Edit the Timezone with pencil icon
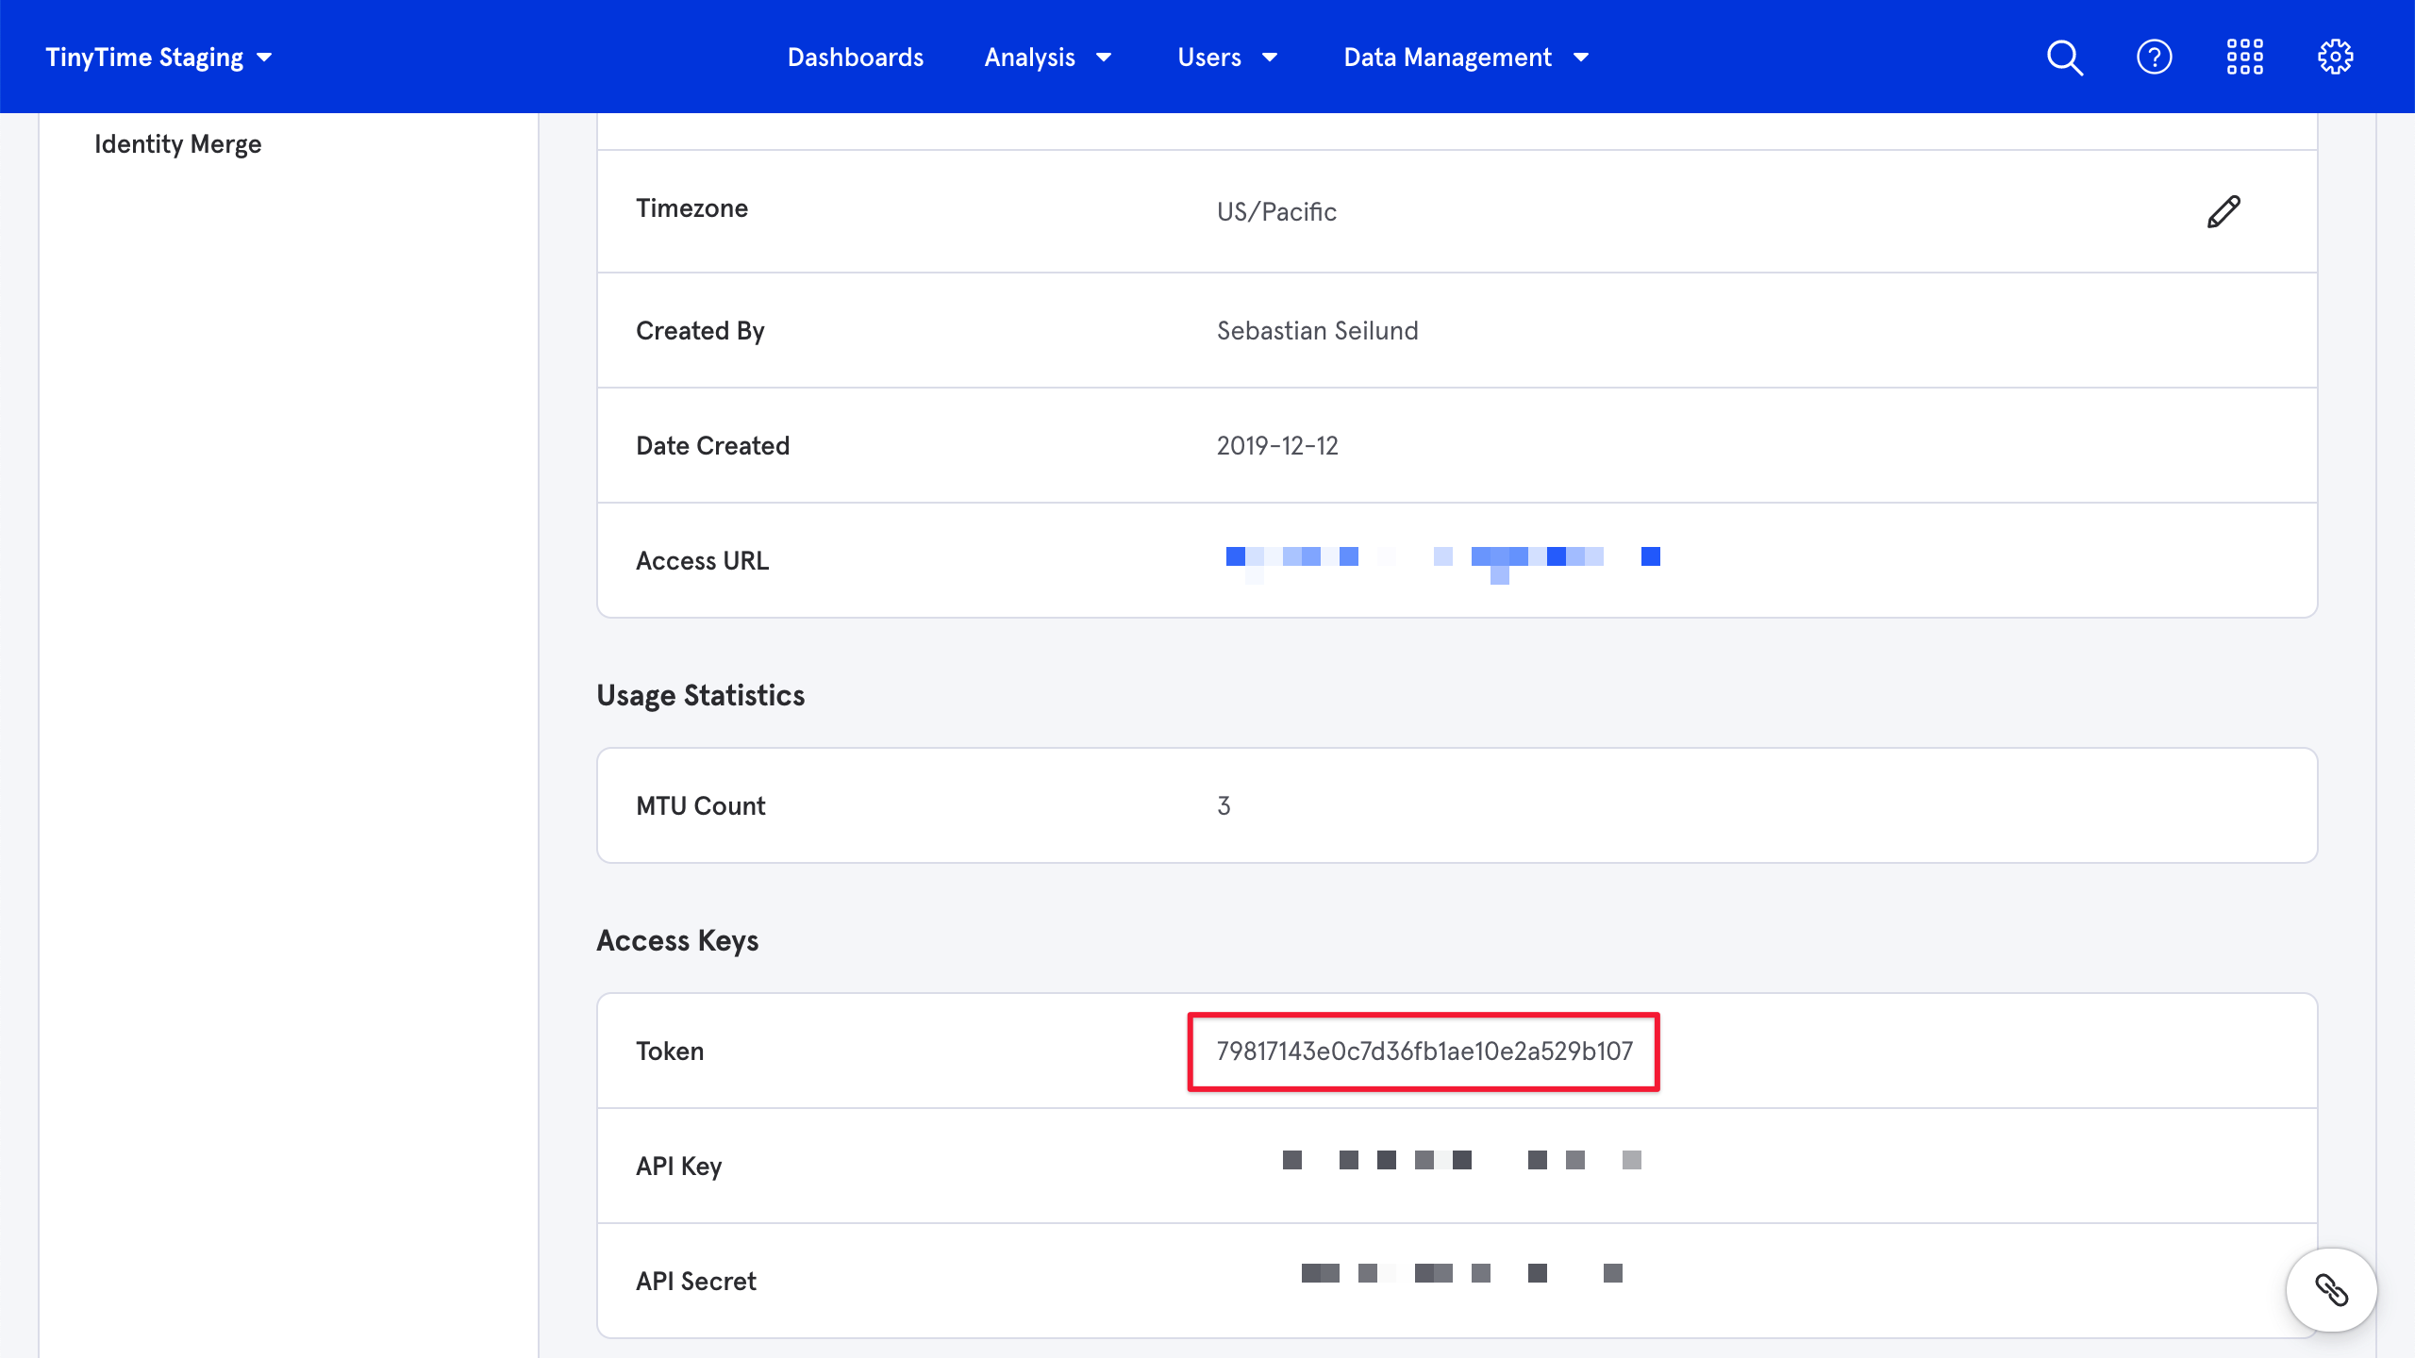 pos(2223,212)
